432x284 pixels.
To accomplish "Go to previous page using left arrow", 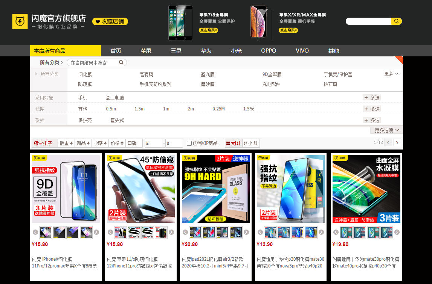I will 388,143.
